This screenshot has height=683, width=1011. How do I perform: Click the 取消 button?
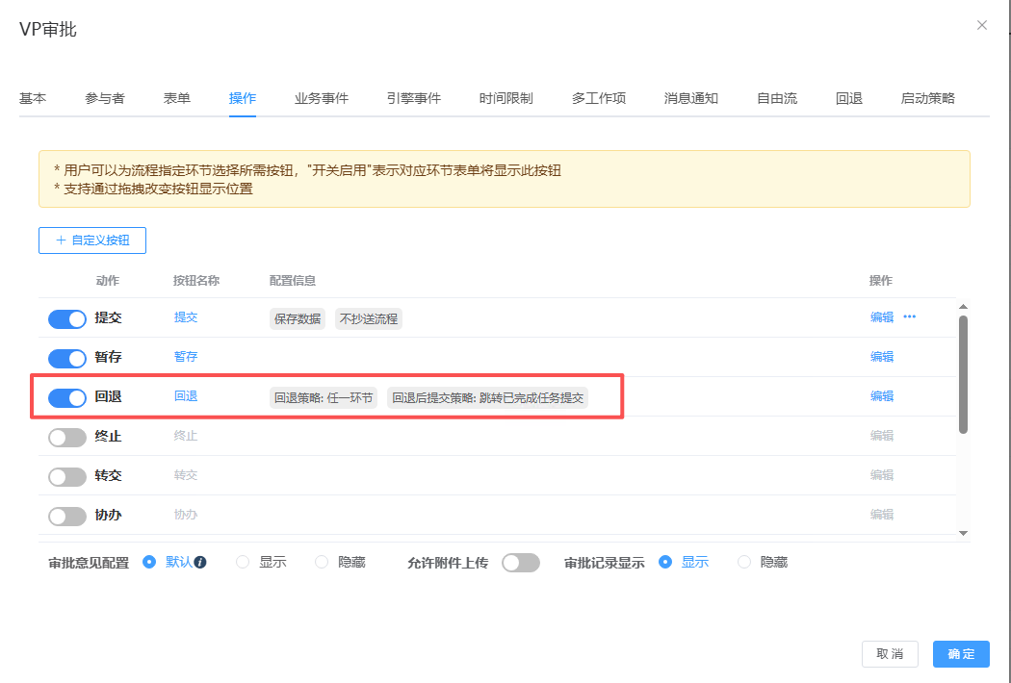(890, 654)
